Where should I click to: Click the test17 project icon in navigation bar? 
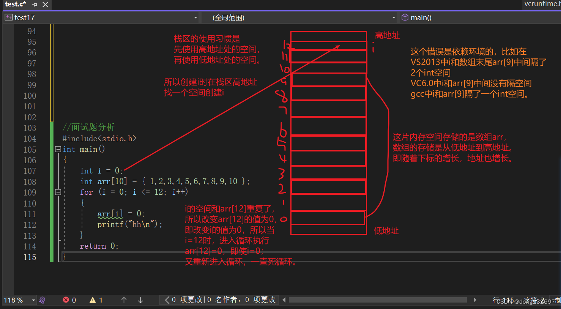pyautogui.click(x=8, y=17)
